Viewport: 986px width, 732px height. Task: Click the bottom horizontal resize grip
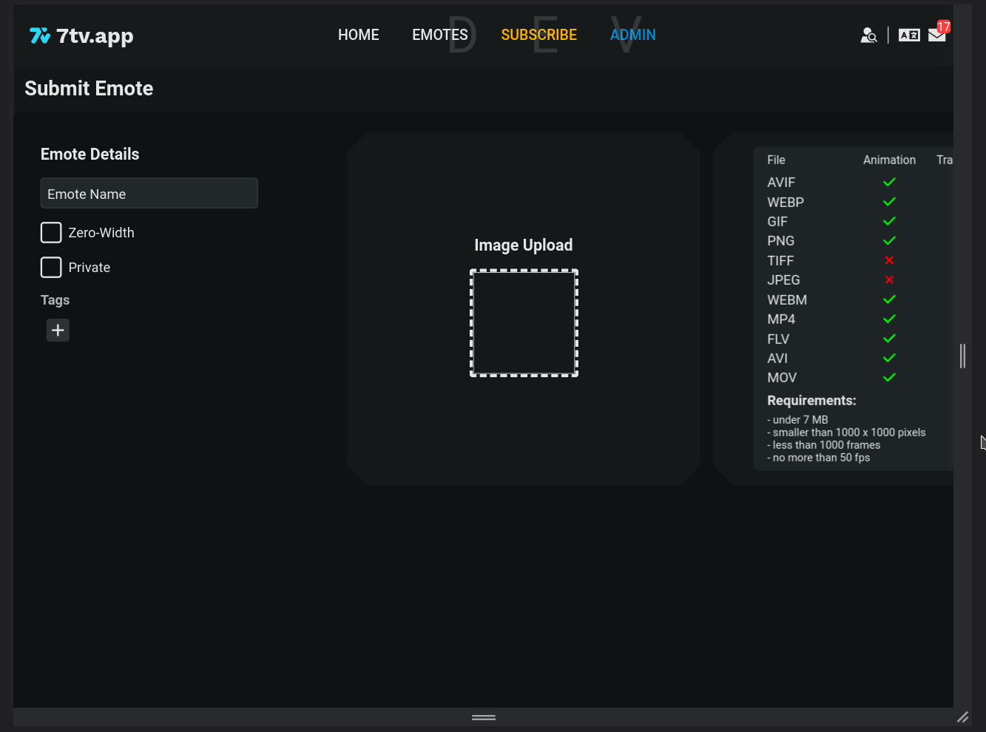tap(484, 717)
